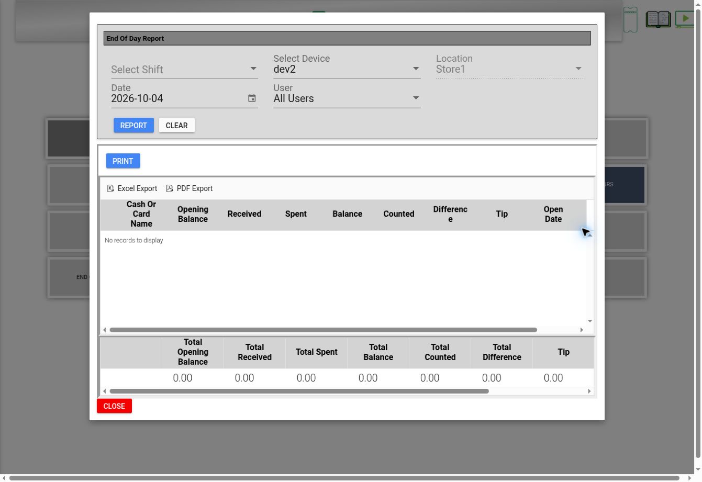Click the Excel Export file icon
This screenshot has height=482, width=702.
110,188
